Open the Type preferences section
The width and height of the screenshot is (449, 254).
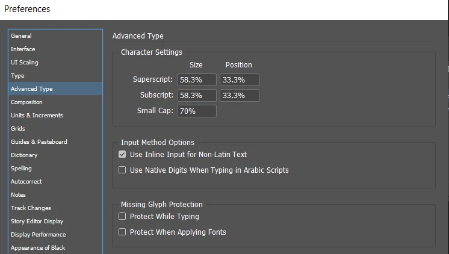(17, 76)
